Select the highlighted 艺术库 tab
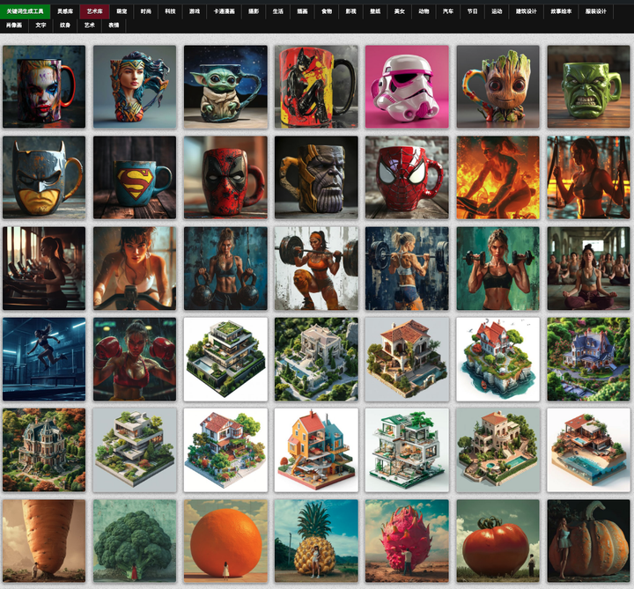The width and height of the screenshot is (634, 589). [94, 11]
